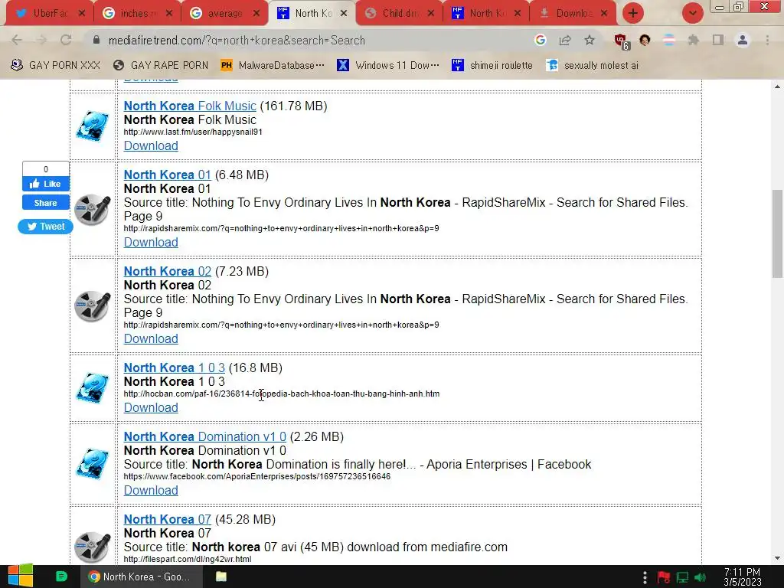The width and height of the screenshot is (784, 588).
Task: Click the scrollbar down arrow
Action: pyautogui.click(x=777, y=558)
